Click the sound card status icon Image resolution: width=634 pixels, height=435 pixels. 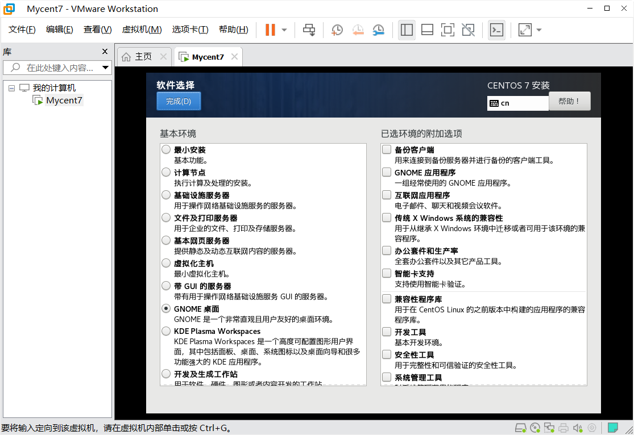tap(578, 428)
